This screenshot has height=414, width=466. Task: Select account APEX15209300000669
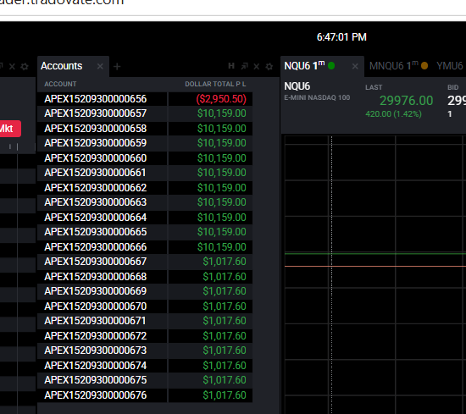tap(96, 291)
